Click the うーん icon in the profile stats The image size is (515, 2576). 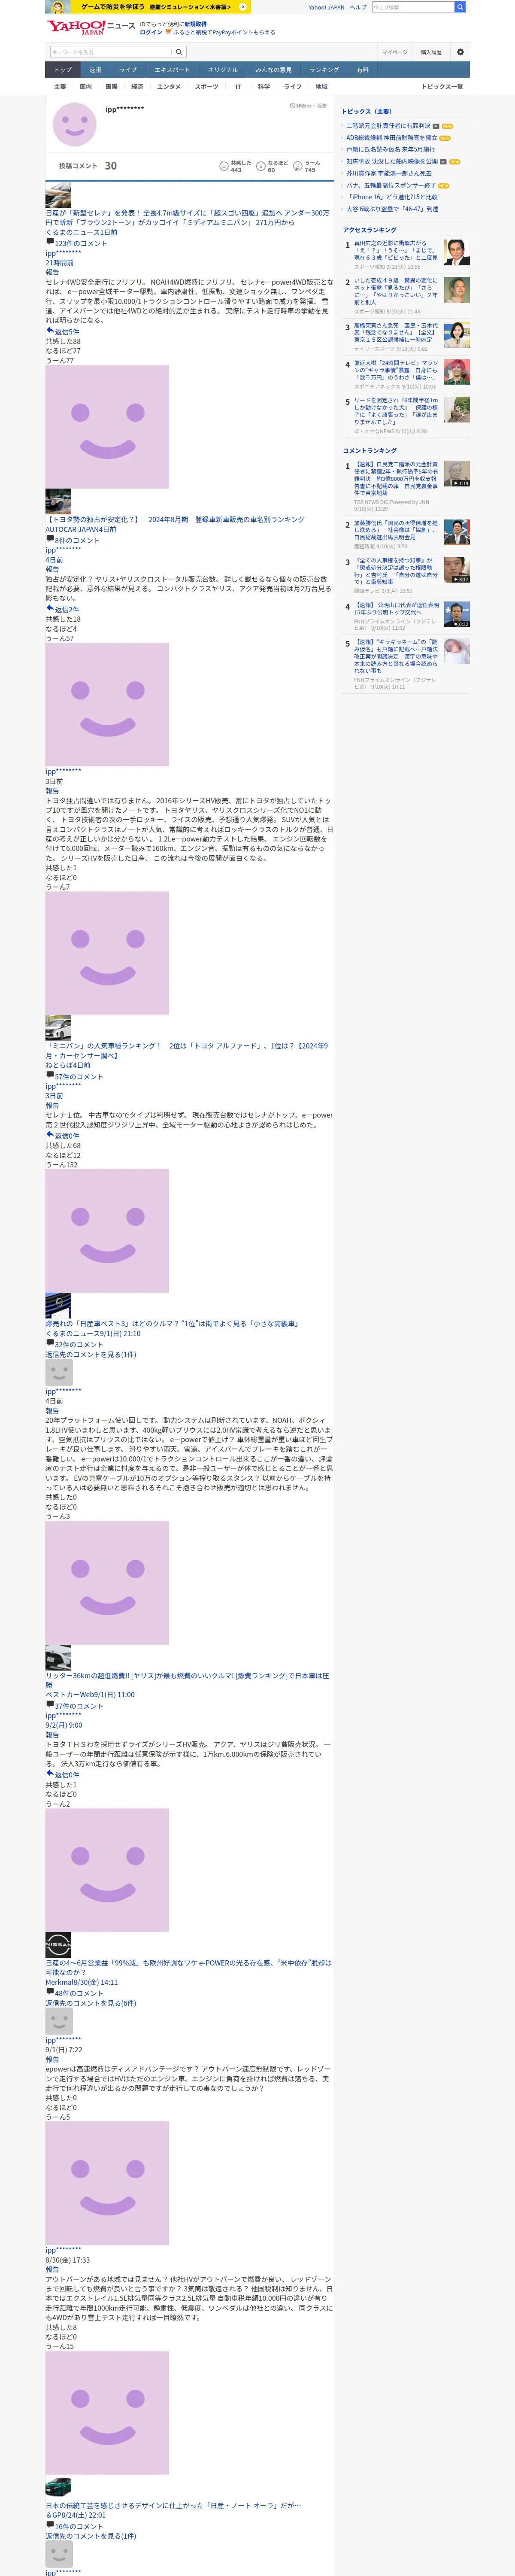(x=298, y=166)
